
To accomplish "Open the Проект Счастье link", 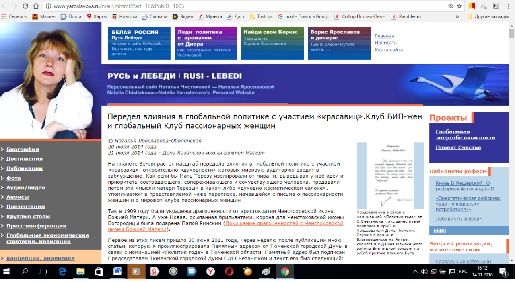I will point(458,147).
